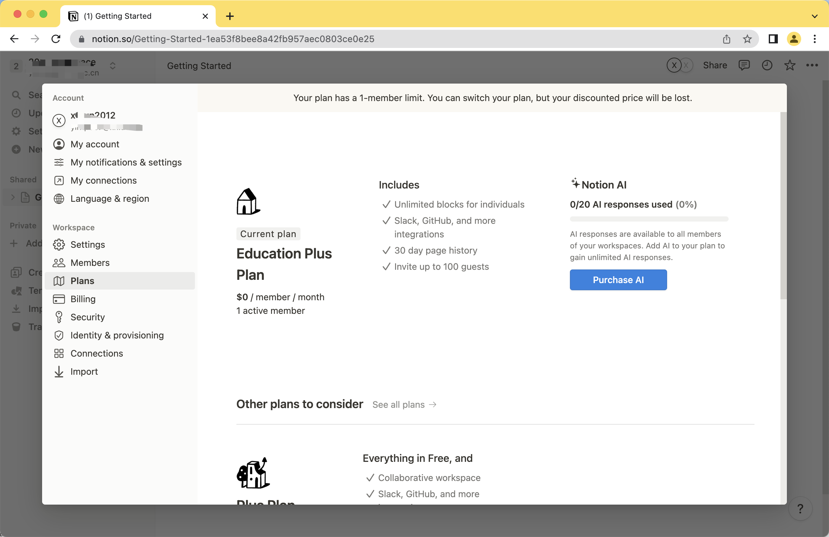829x537 pixels.
Task: Select Billing in workspace settings menu
Action: [x=83, y=299]
